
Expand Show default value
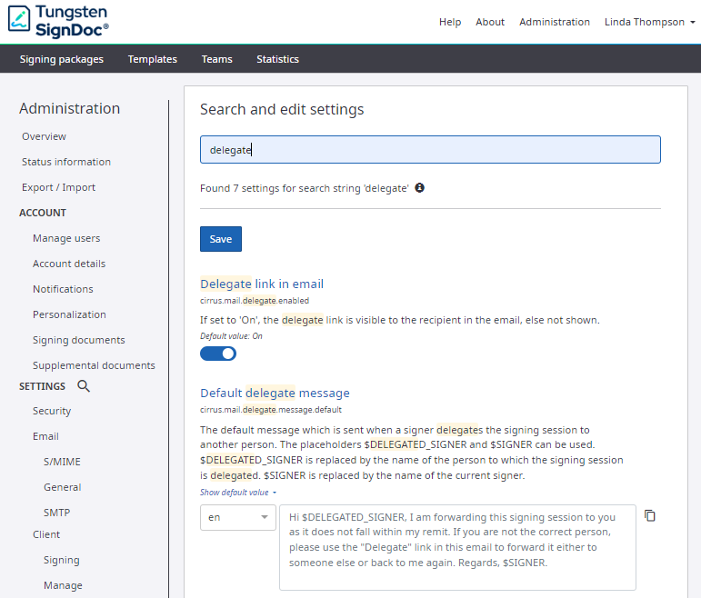point(238,492)
